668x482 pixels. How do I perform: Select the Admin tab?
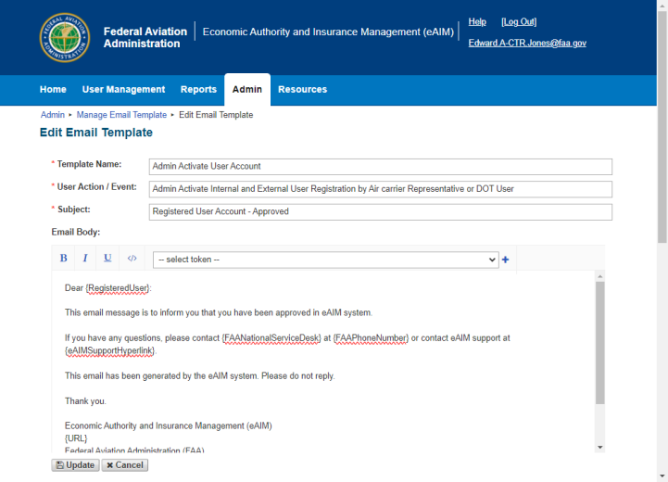tap(247, 90)
